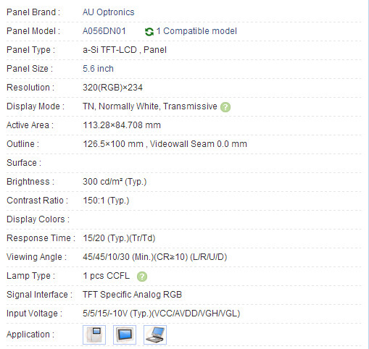Click the Contrast Ratio label
Screen dimensions: 369x349
[37, 201]
